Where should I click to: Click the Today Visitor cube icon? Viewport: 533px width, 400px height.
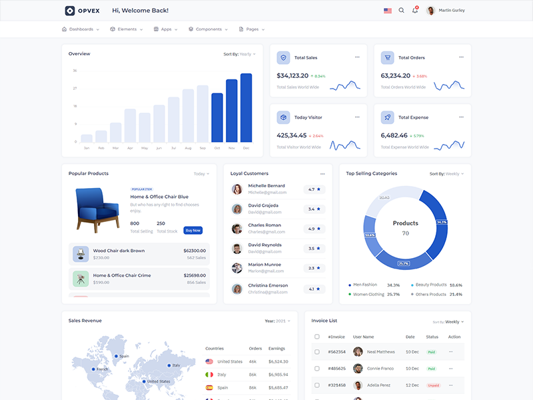point(283,117)
